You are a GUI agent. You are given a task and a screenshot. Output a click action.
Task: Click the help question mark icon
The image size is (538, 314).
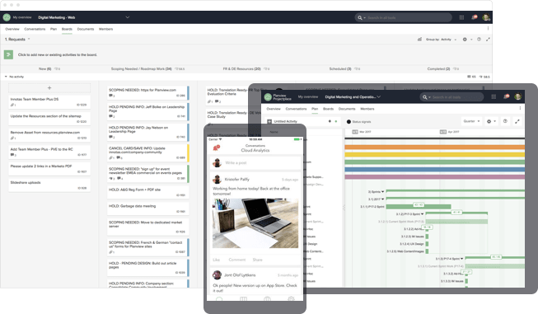click(479, 40)
